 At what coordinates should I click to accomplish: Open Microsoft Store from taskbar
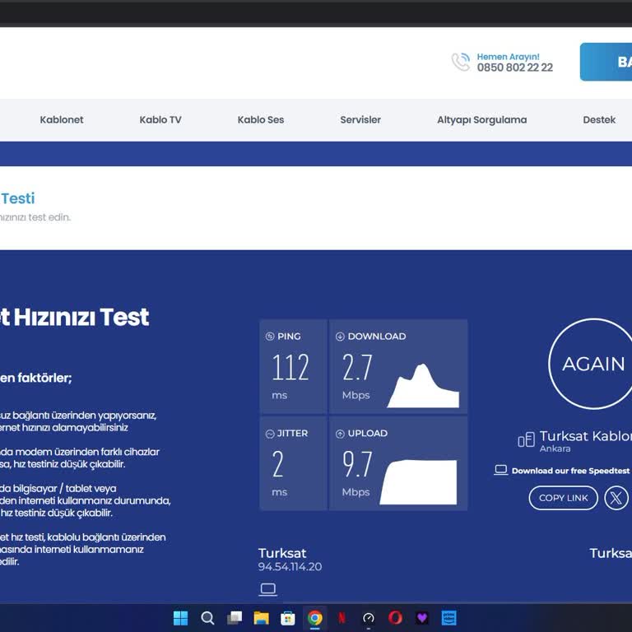coord(288,618)
